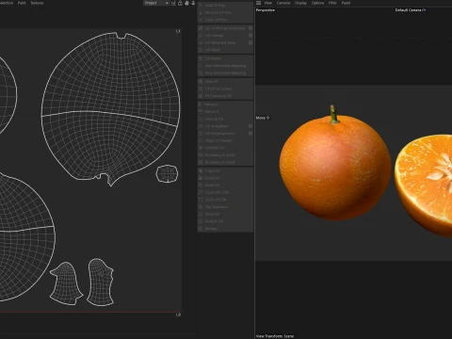Run Align UV Islands command
This screenshot has width=452, height=339.
225,140
